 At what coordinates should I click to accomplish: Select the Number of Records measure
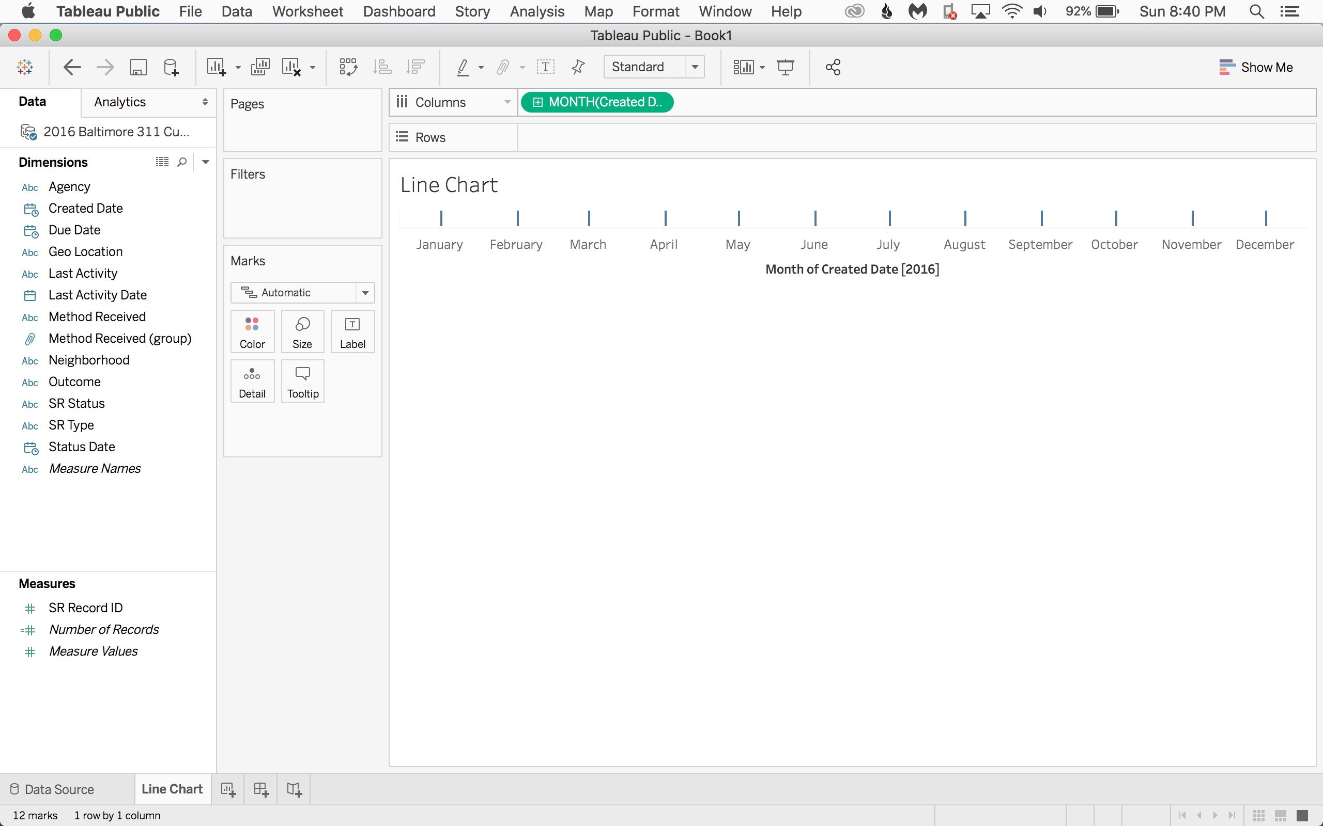(103, 629)
